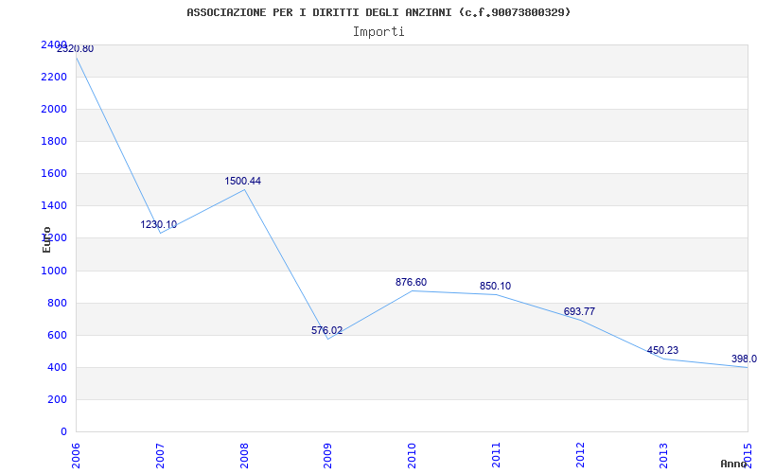Click the 450.23 data label
Viewport: 757px width, 473px height.
(x=663, y=350)
